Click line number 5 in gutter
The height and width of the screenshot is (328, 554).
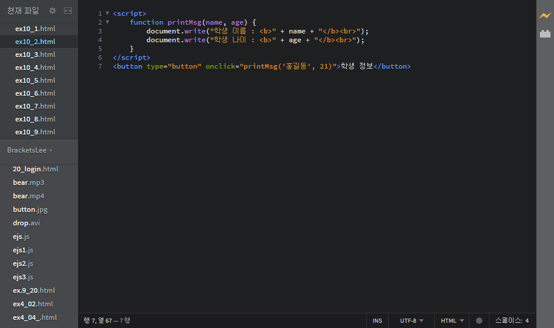100,49
